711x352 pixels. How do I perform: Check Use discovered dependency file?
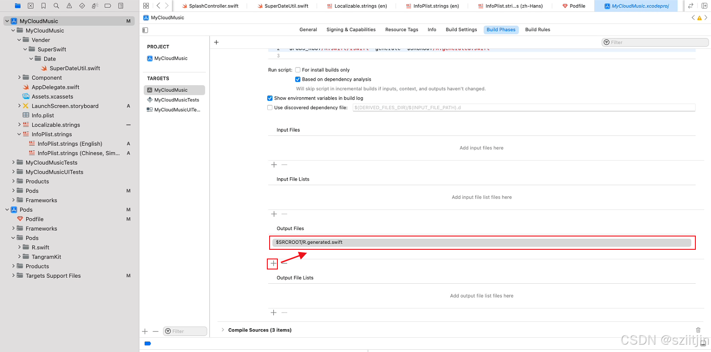[x=270, y=108]
